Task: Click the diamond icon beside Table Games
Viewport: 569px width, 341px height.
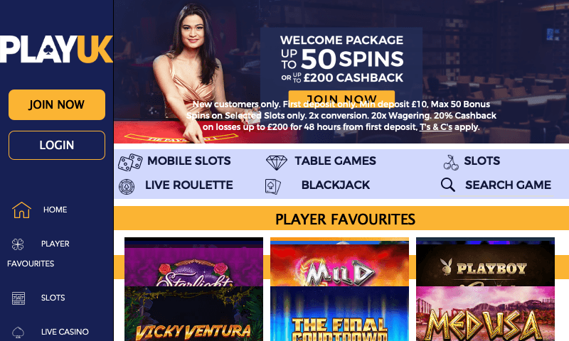Action: click(277, 163)
